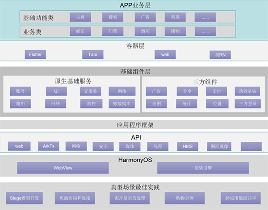The image size is (268, 210).
Task: Click the WebView box under HarmonyOS
Action: pos(63,168)
